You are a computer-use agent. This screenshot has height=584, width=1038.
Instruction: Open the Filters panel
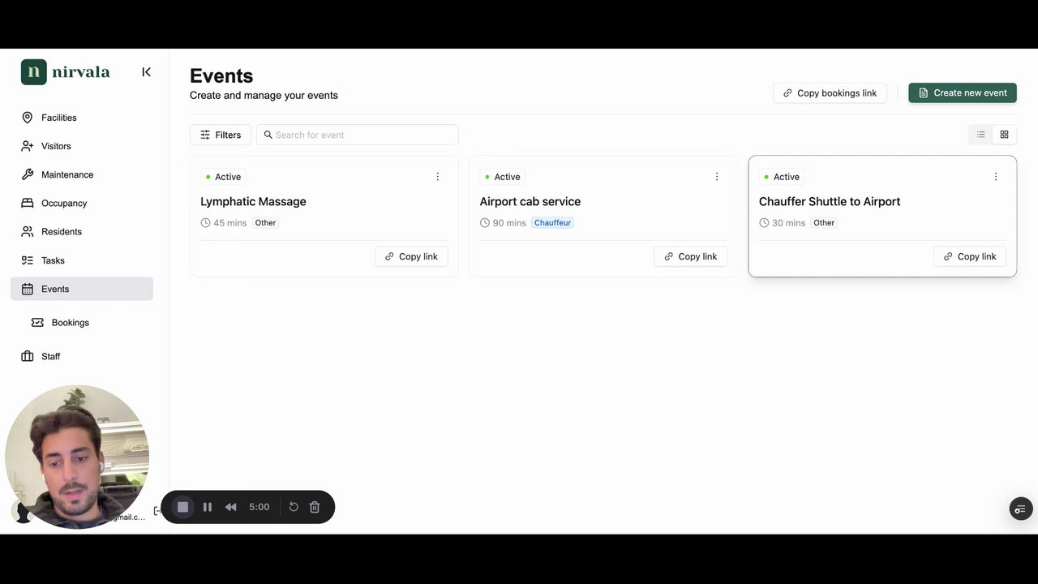coord(221,135)
